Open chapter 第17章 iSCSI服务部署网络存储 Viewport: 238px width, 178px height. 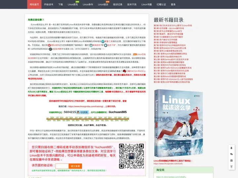[x=169, y=74]
